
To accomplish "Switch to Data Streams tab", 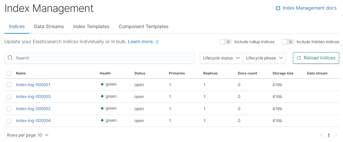I will point(49,27).
